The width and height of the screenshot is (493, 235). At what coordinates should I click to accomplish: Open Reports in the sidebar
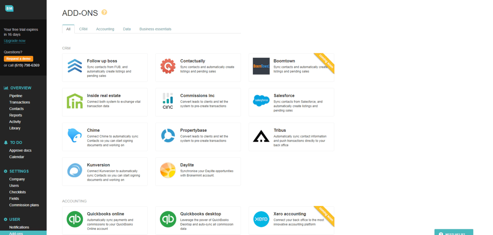click(16, 115)
